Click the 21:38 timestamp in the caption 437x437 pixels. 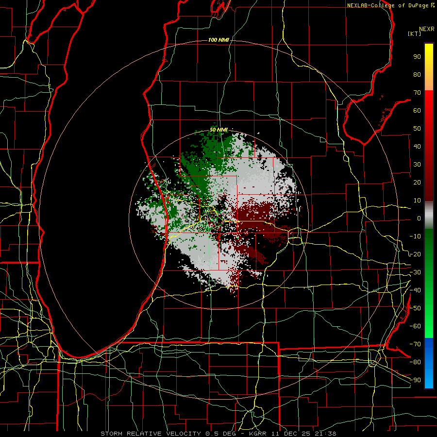[325, 434]
